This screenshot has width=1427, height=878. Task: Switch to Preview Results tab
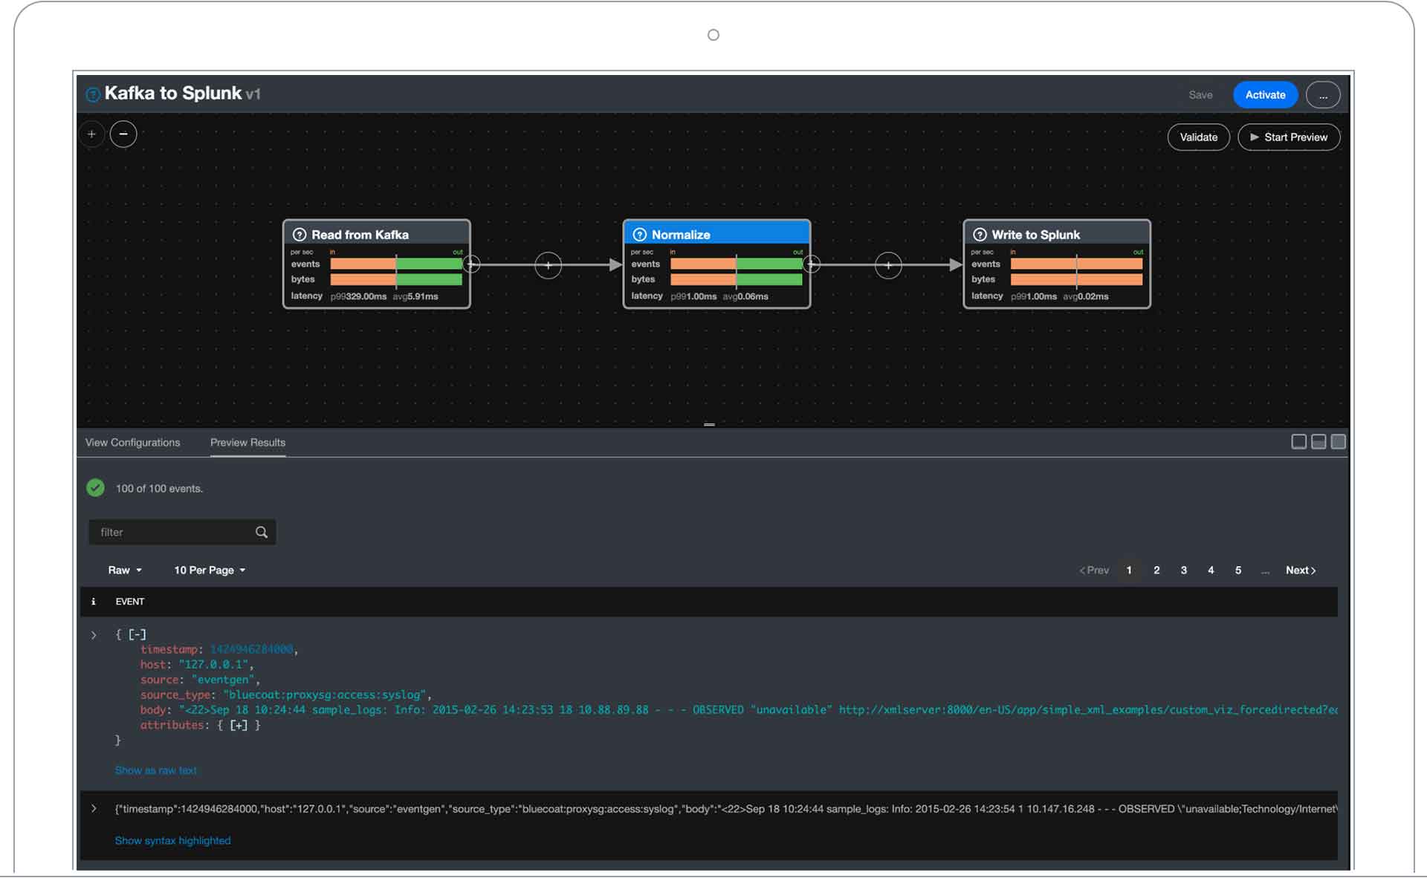coord(247,443)
